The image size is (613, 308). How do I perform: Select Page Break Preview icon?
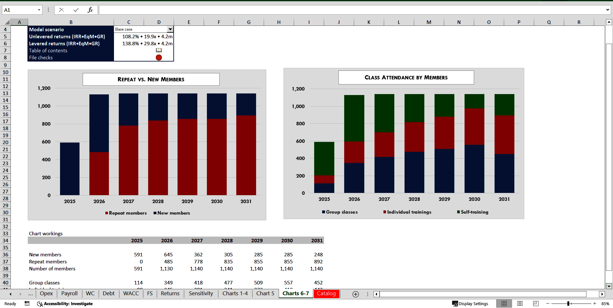(536, 304)
